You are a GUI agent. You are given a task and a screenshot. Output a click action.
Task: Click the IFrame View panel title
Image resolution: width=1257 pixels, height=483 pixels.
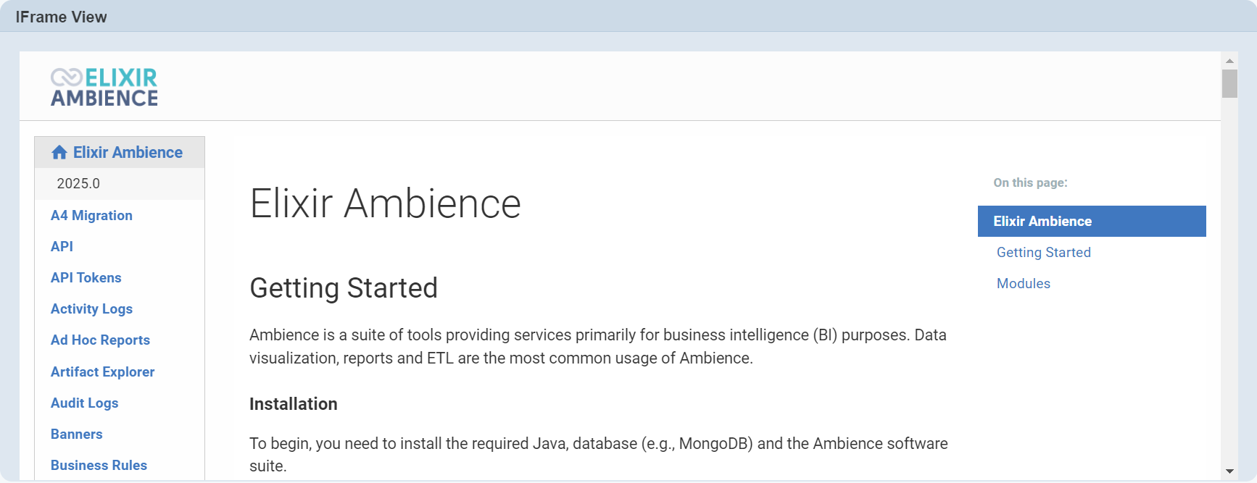pyautogui.click(x=61, y=17)
